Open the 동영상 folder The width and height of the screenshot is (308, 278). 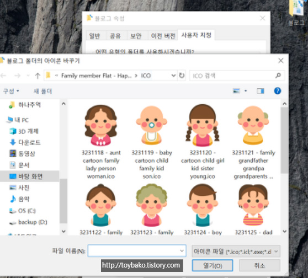22,153
